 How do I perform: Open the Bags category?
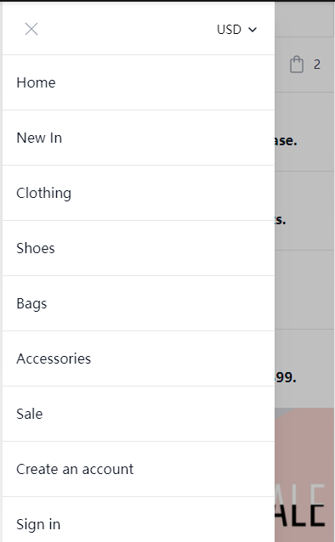pos(139,303)
